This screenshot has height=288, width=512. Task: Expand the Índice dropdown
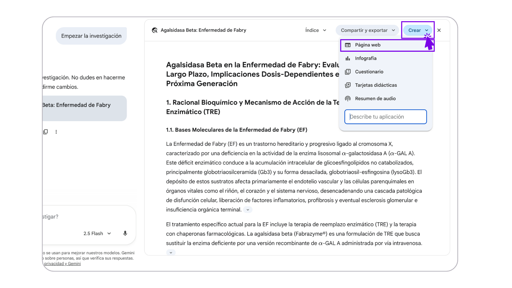click(x=316, y=30)
